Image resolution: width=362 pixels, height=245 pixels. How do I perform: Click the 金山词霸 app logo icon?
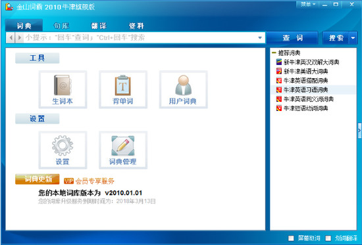(x=9, y=7)
